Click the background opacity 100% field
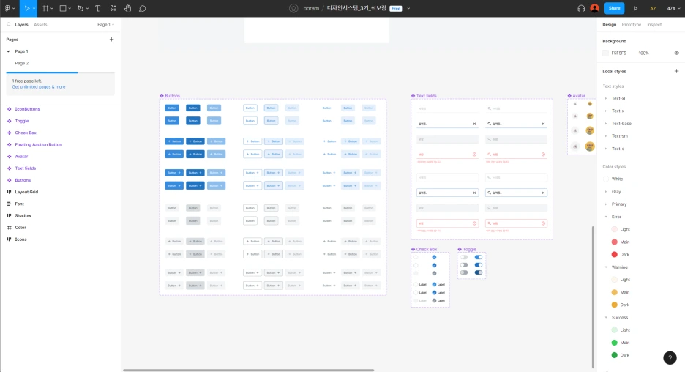The height and width of the screenshot is (372, 685). click(643, 53)
